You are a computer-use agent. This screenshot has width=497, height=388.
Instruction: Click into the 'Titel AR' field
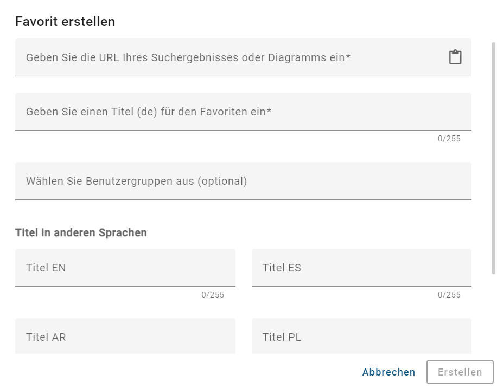125,337
